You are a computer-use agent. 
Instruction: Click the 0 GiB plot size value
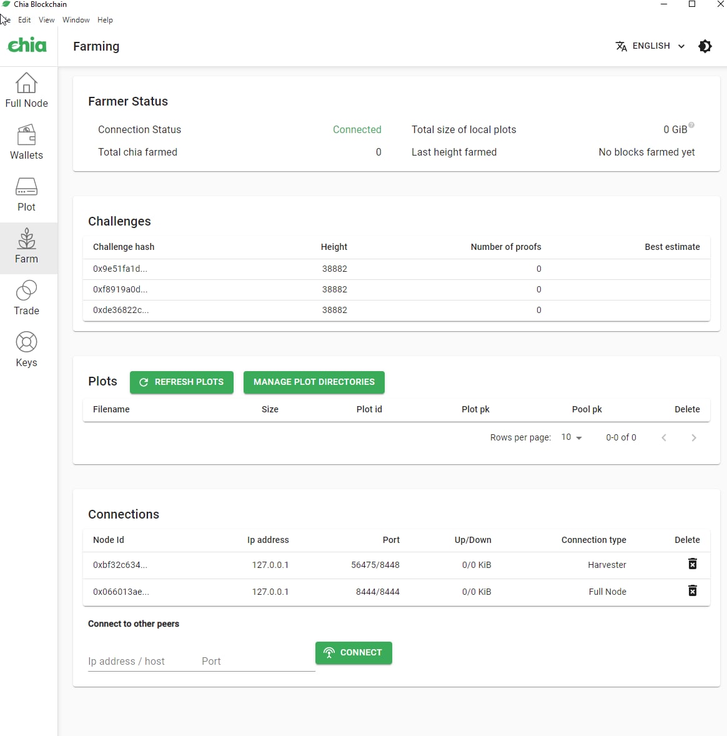click(x=675, y=129)
